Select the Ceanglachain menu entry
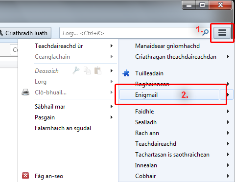235x182 pixels. tap(52, 57)
